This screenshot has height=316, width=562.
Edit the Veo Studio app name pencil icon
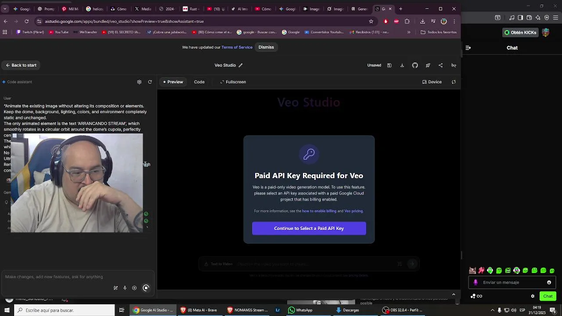[x=240, y=65]
